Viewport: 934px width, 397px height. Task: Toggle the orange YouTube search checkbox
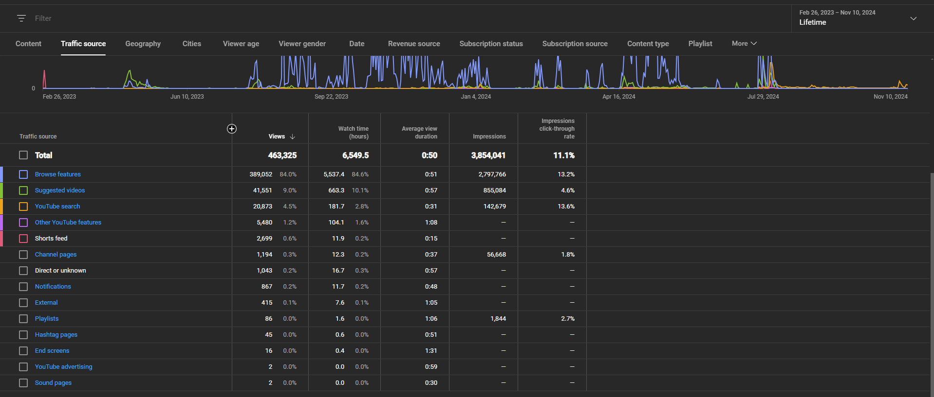(23, 207)
